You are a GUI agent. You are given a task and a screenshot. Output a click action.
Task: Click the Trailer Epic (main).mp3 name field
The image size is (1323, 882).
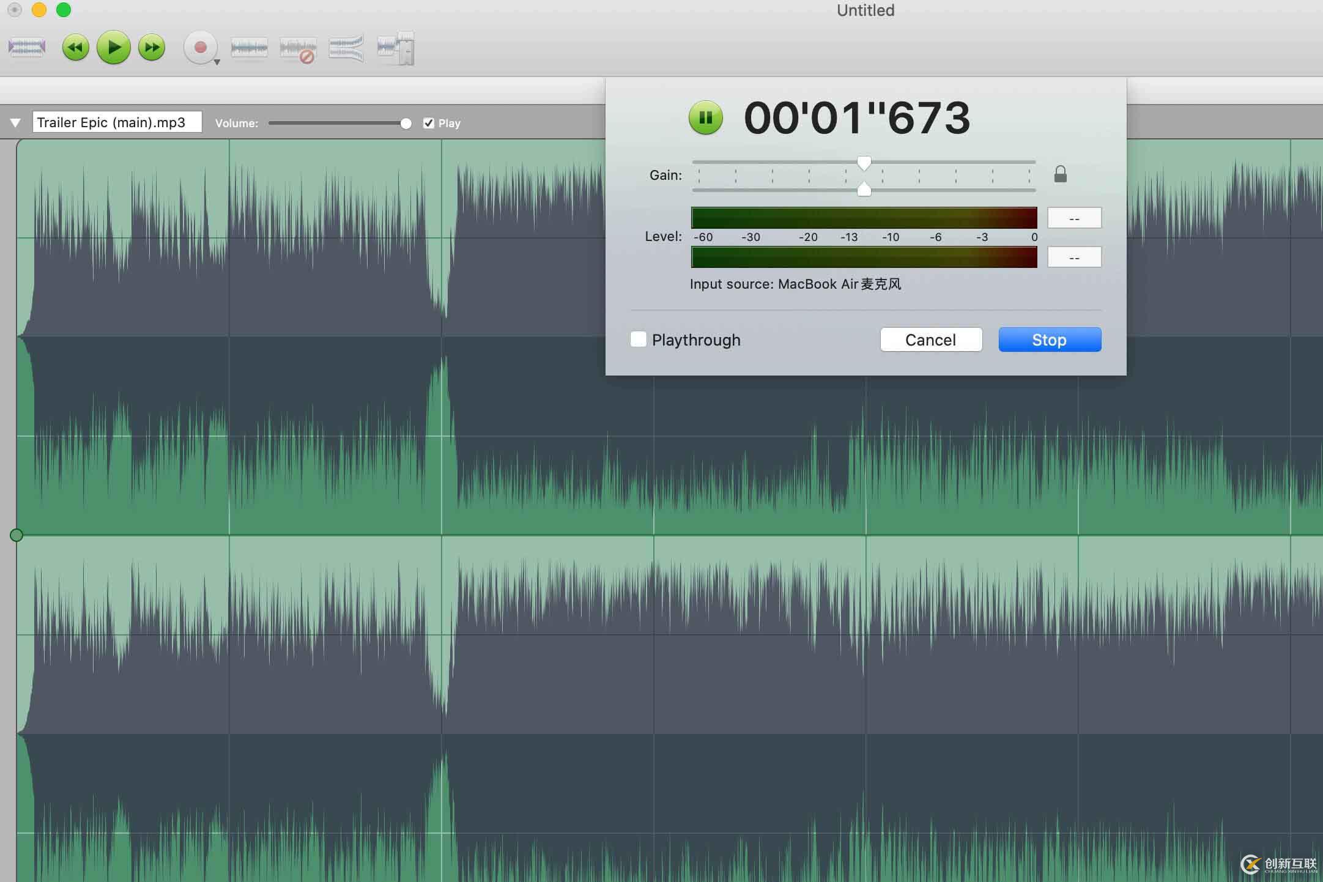tap(117, 122)
